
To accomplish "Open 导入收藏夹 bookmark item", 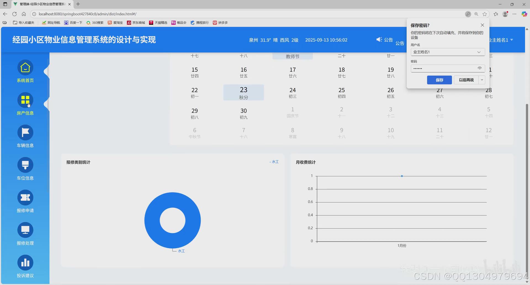I will click(x=24, y=23).
